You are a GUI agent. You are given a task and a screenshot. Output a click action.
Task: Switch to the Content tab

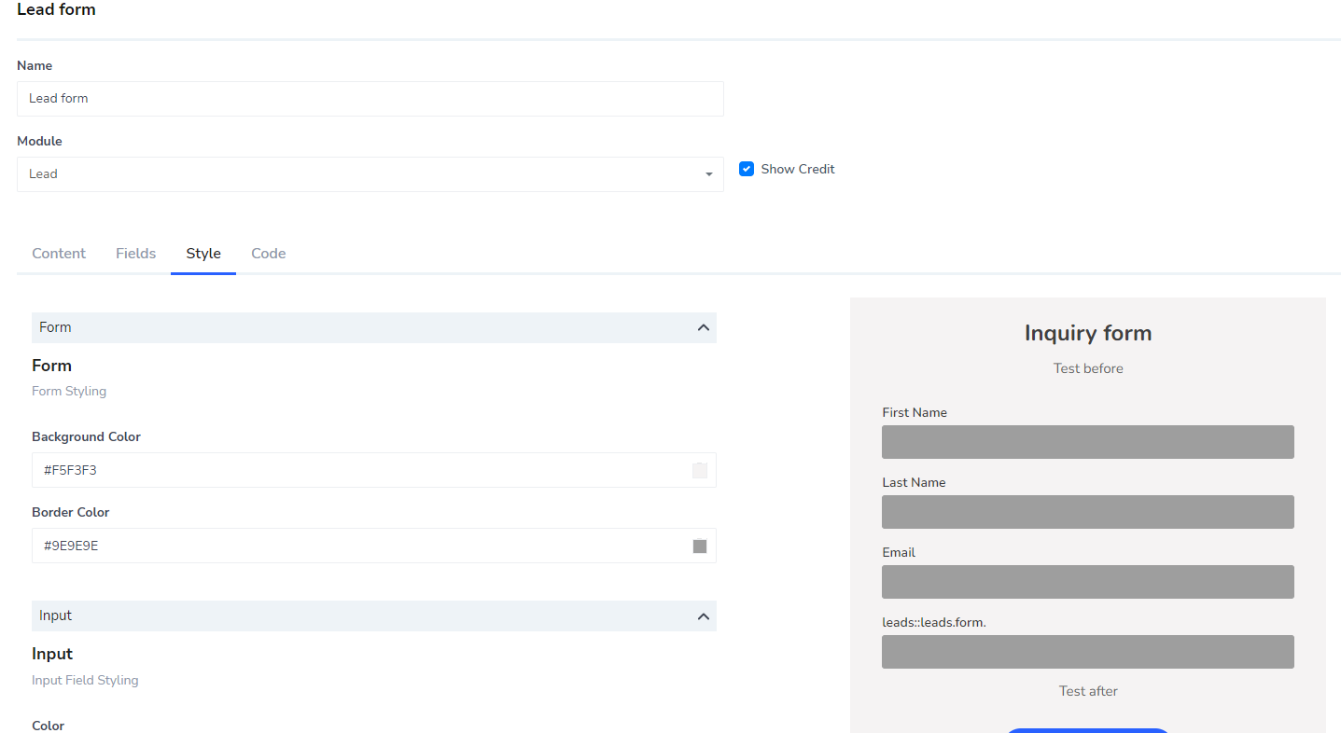point(58,253)
